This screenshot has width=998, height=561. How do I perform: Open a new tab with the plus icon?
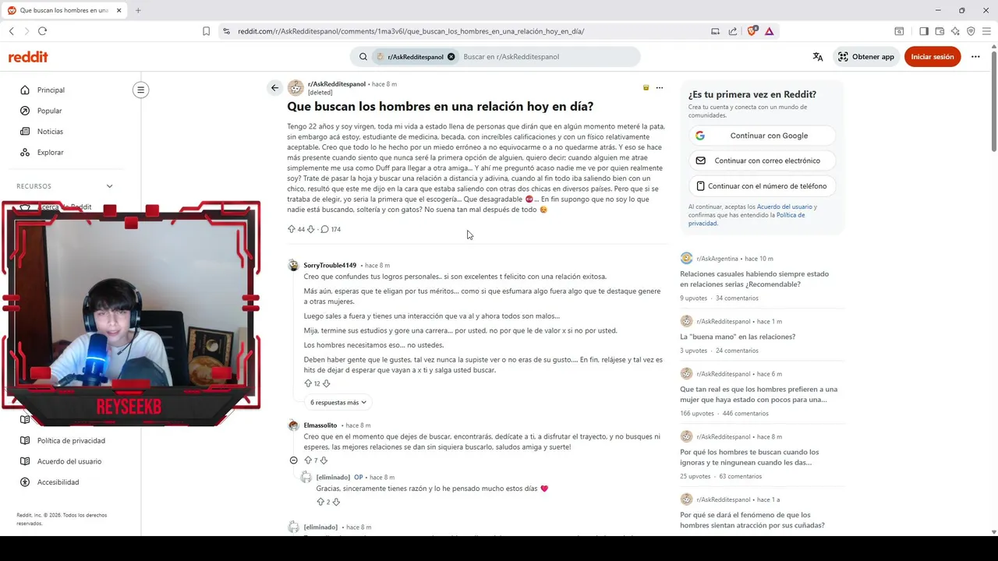[x=138, y=10]
